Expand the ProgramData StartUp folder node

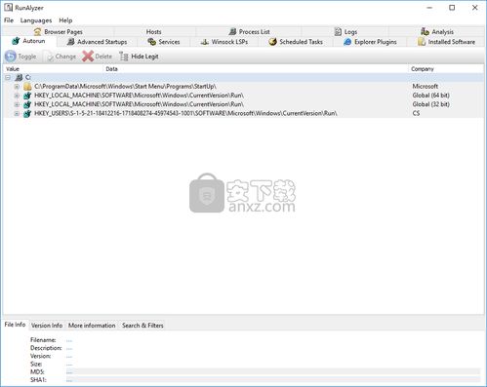(17, 87)
